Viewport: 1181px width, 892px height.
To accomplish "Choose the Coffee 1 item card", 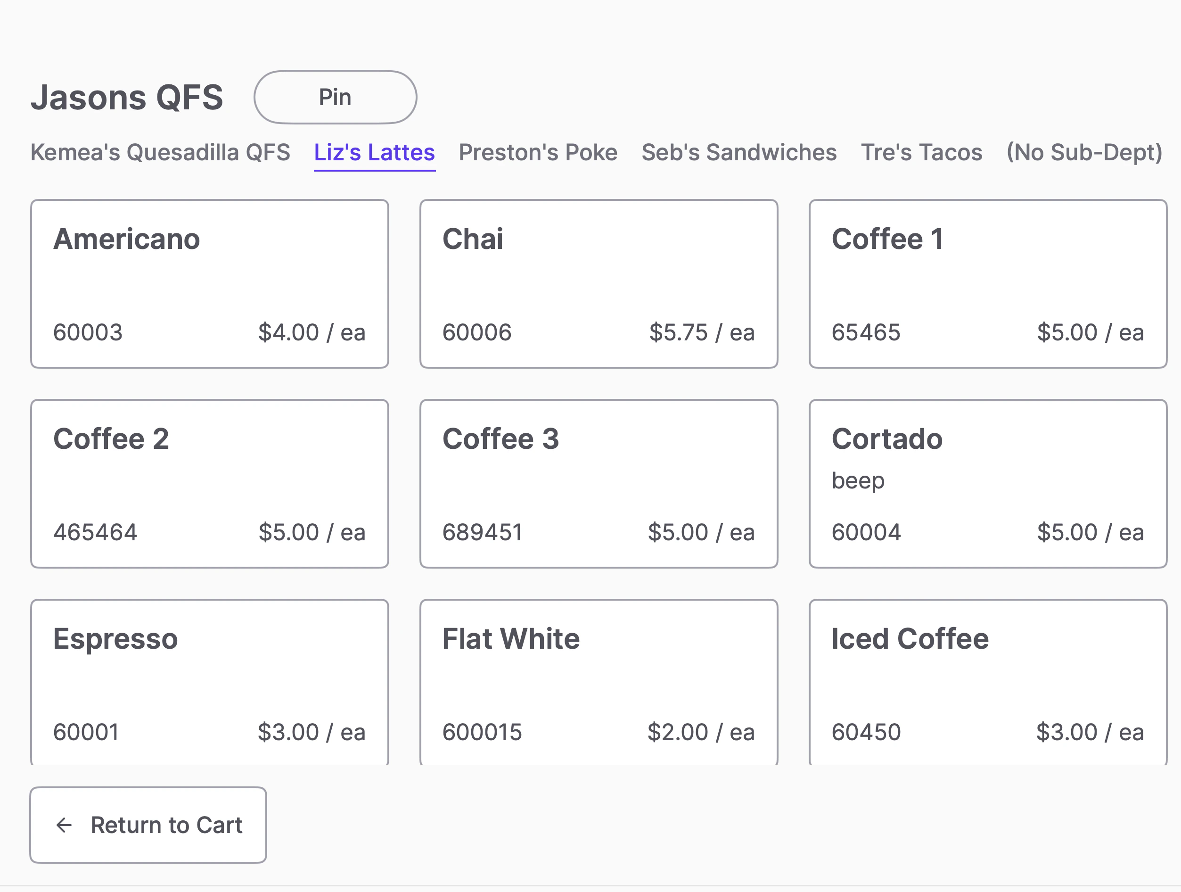I will point(988,284).
